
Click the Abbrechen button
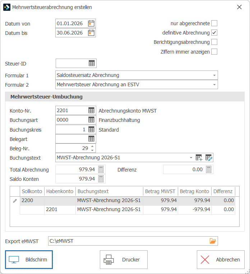tap(221, 260)
